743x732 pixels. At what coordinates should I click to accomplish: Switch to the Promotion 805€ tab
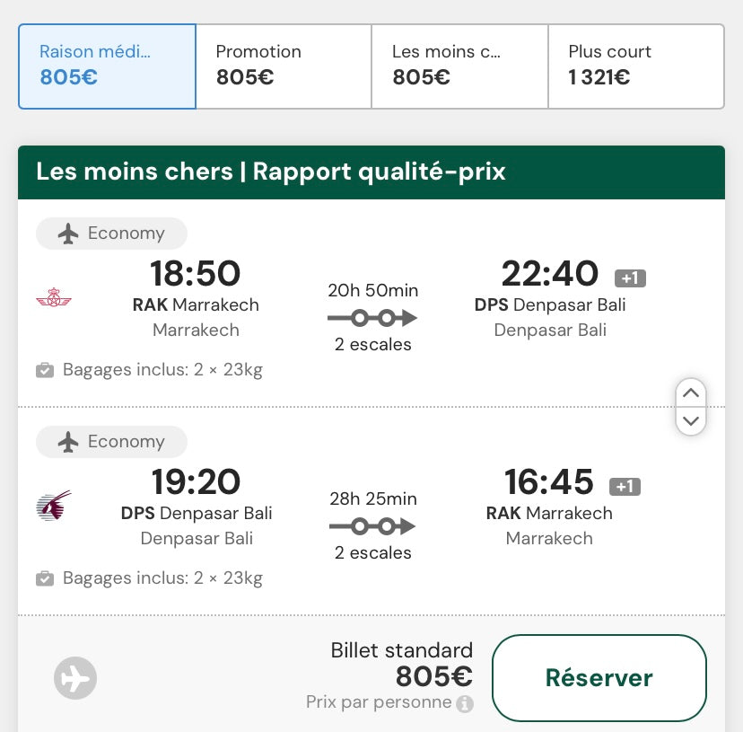point(284,66)
